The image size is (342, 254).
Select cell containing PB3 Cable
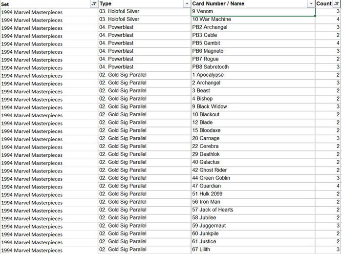point(253,36)
